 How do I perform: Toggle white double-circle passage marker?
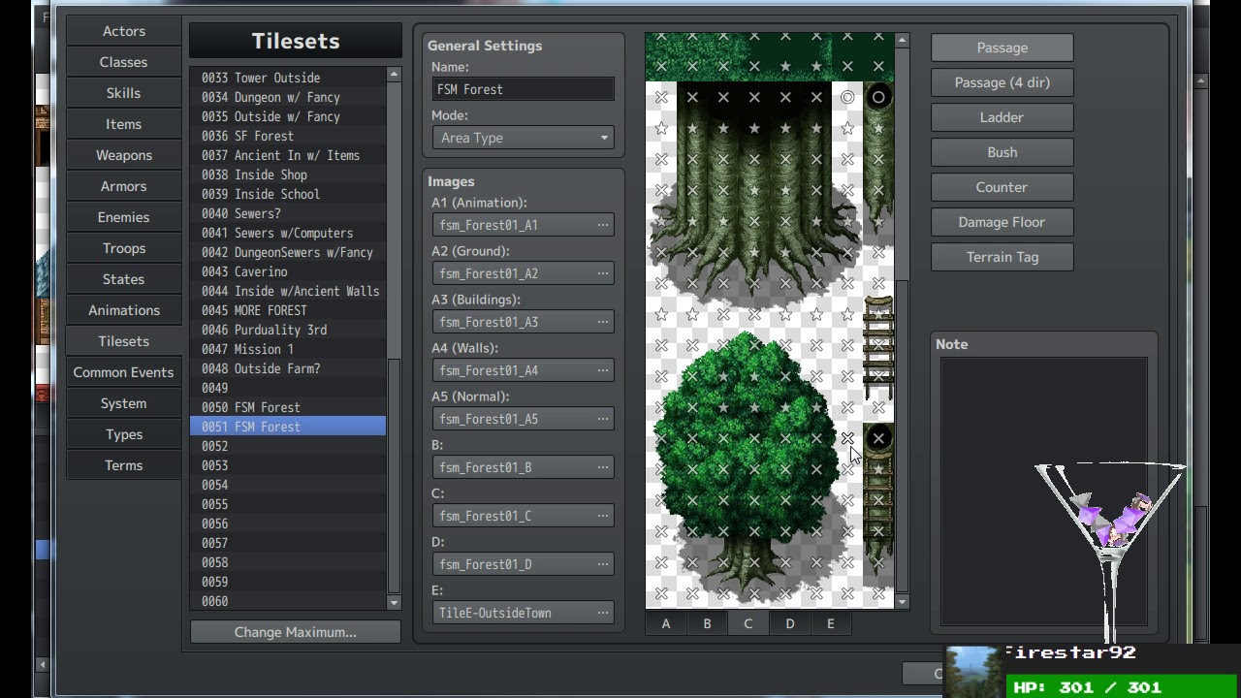coord(847,97)
